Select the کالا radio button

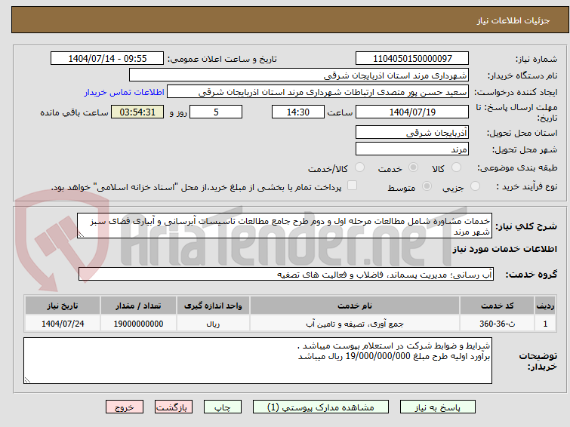point(456,167)
